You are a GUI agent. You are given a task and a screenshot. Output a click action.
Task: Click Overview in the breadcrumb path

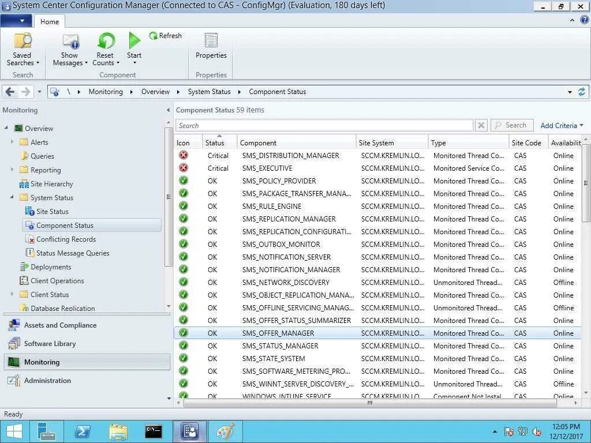(x=155, y=92)
